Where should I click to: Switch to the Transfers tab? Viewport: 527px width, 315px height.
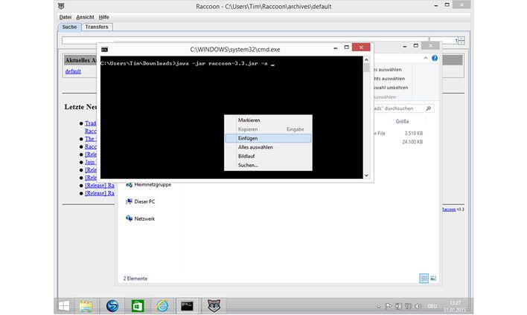(97, 27)
